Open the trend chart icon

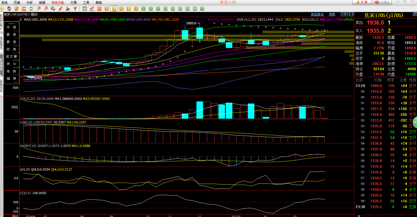[92, 9]
